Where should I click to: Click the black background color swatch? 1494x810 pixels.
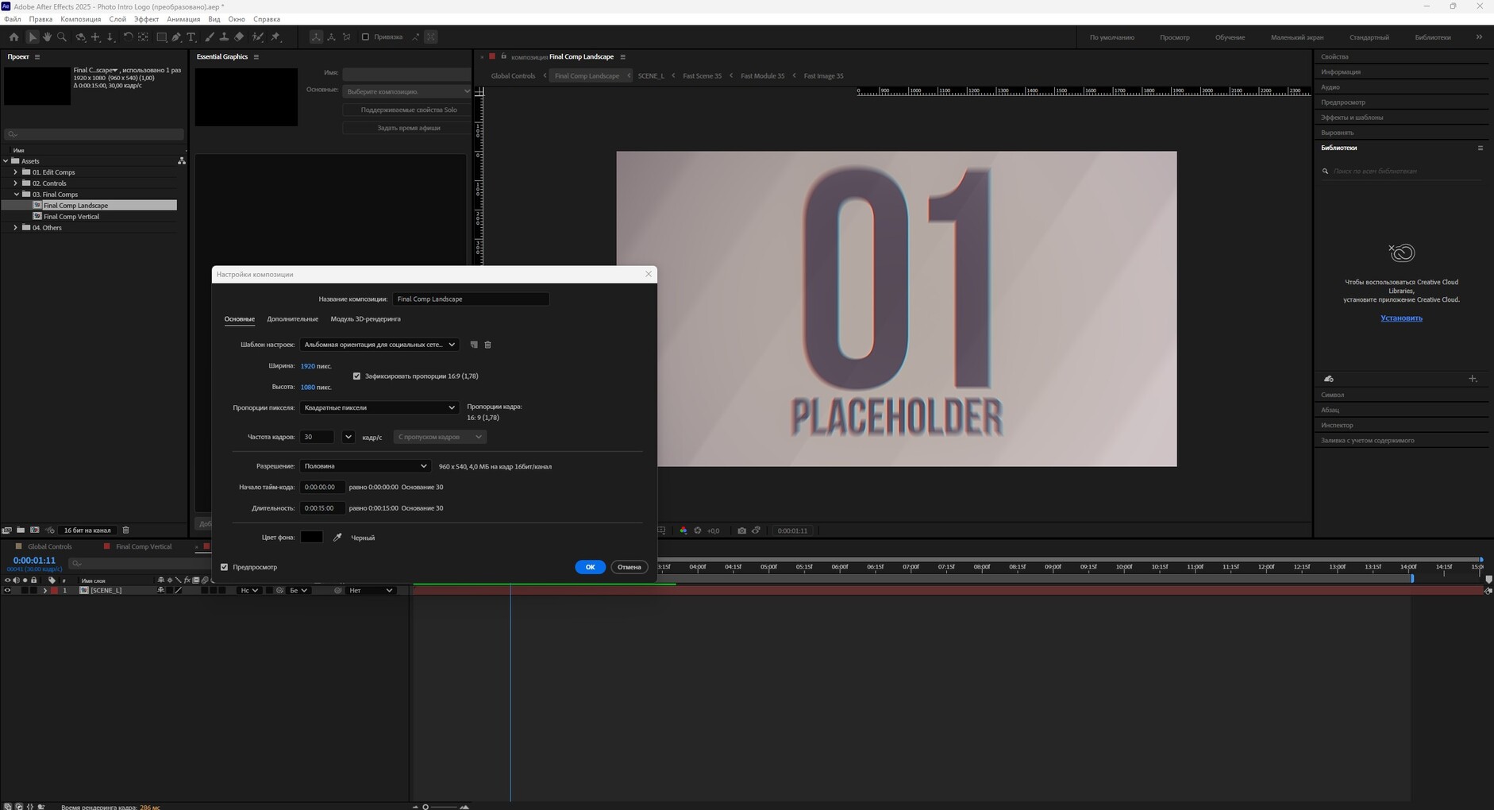[311, 537]
